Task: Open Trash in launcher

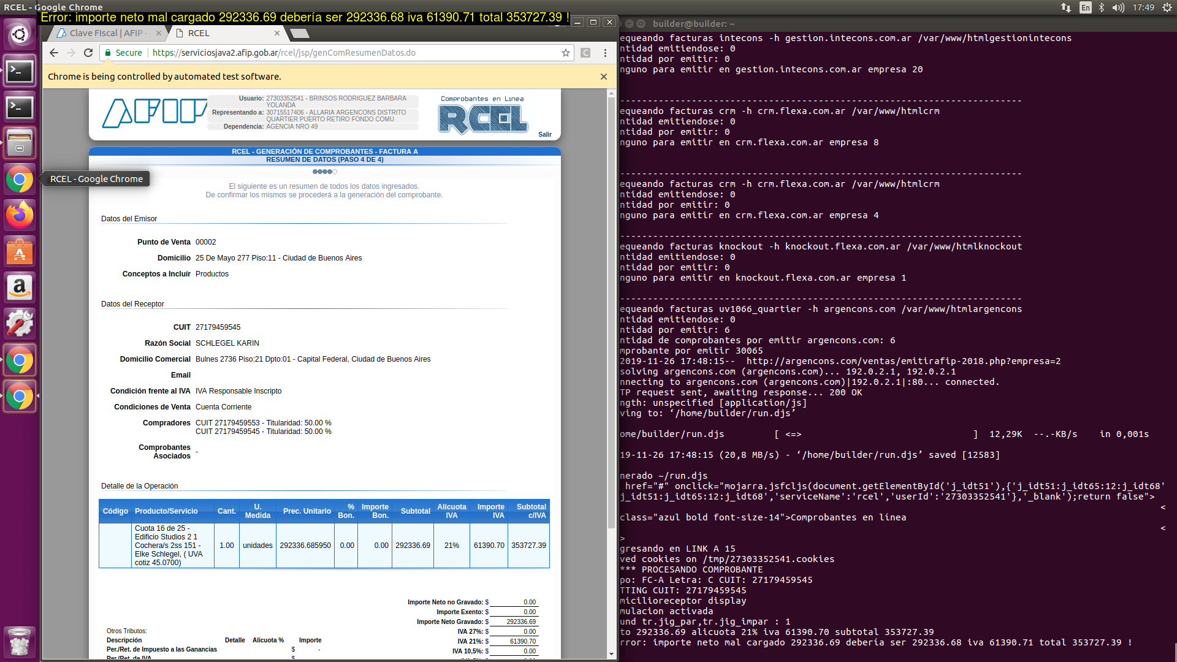Action: tap(20, 642)
